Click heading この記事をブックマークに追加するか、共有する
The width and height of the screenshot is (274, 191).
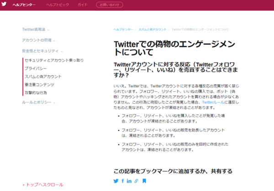[x=173, y=171]
